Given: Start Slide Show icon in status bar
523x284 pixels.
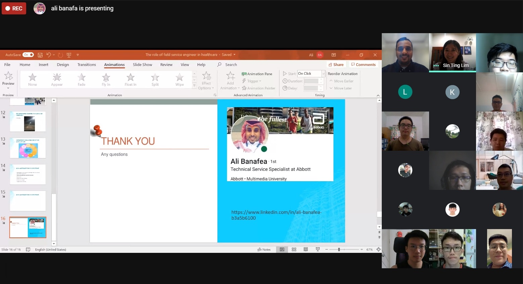Looking at the screenshot, I should [318, 250].
